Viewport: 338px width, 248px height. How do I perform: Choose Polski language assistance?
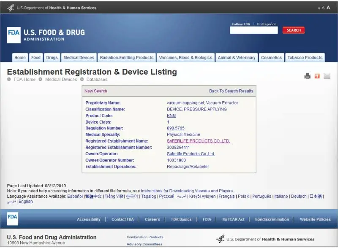tap(244, 197)
